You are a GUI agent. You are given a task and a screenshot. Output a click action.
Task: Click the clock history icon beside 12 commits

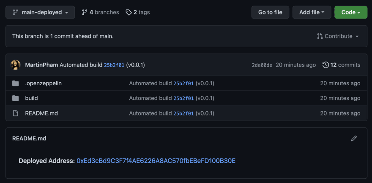pos(326,65)
